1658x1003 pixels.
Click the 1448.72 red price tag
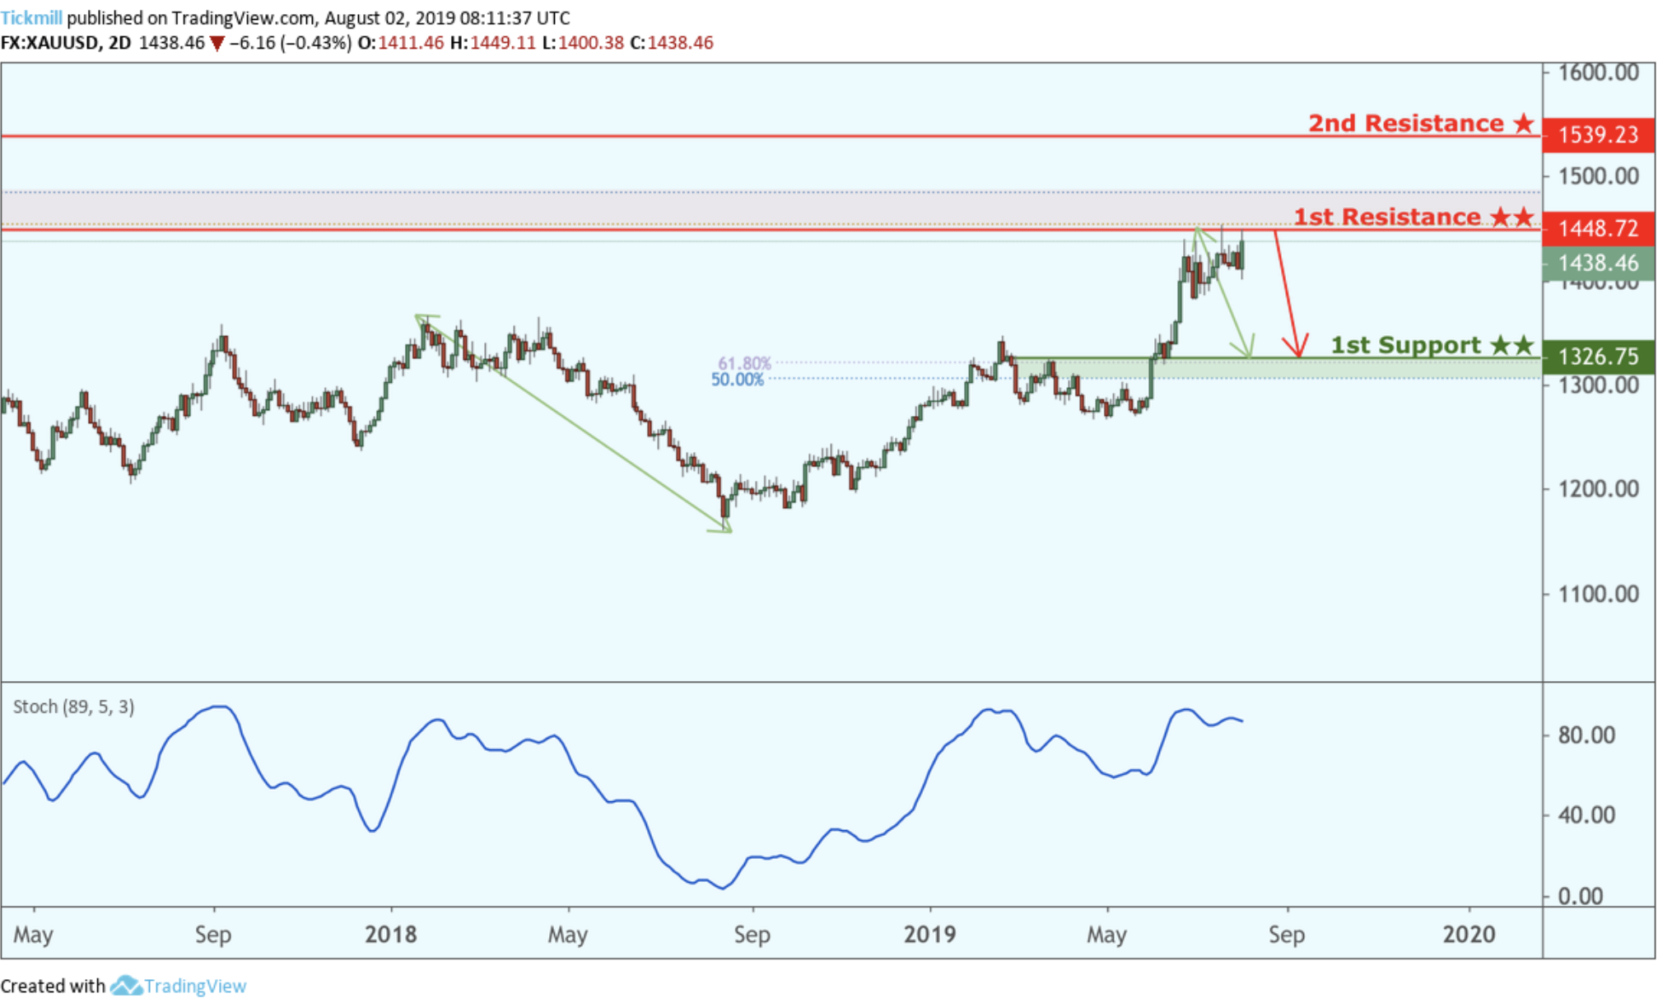(1598, 228)
